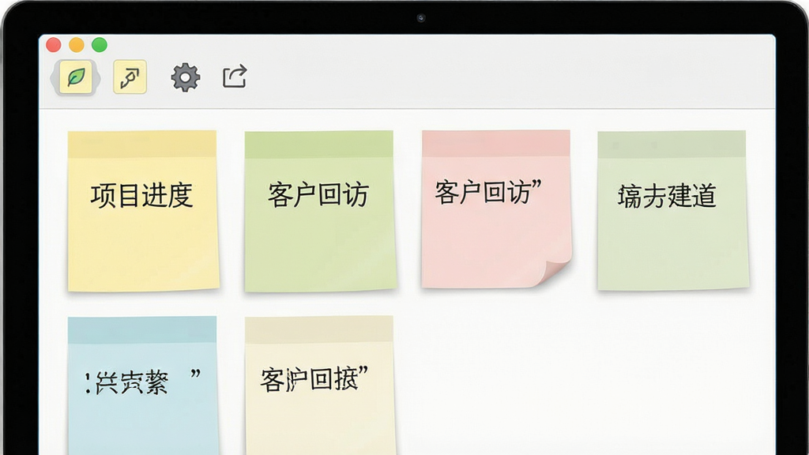Viewport: 809px width, 455px height.
Task: Close the window with the red button
Action: click(x=54, y=45)
